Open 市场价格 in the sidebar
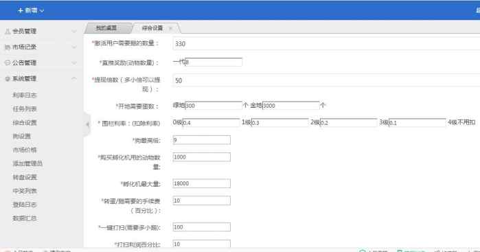Viewport: 480px width, 252px height. pyautogui.click(x=25, y=150)
